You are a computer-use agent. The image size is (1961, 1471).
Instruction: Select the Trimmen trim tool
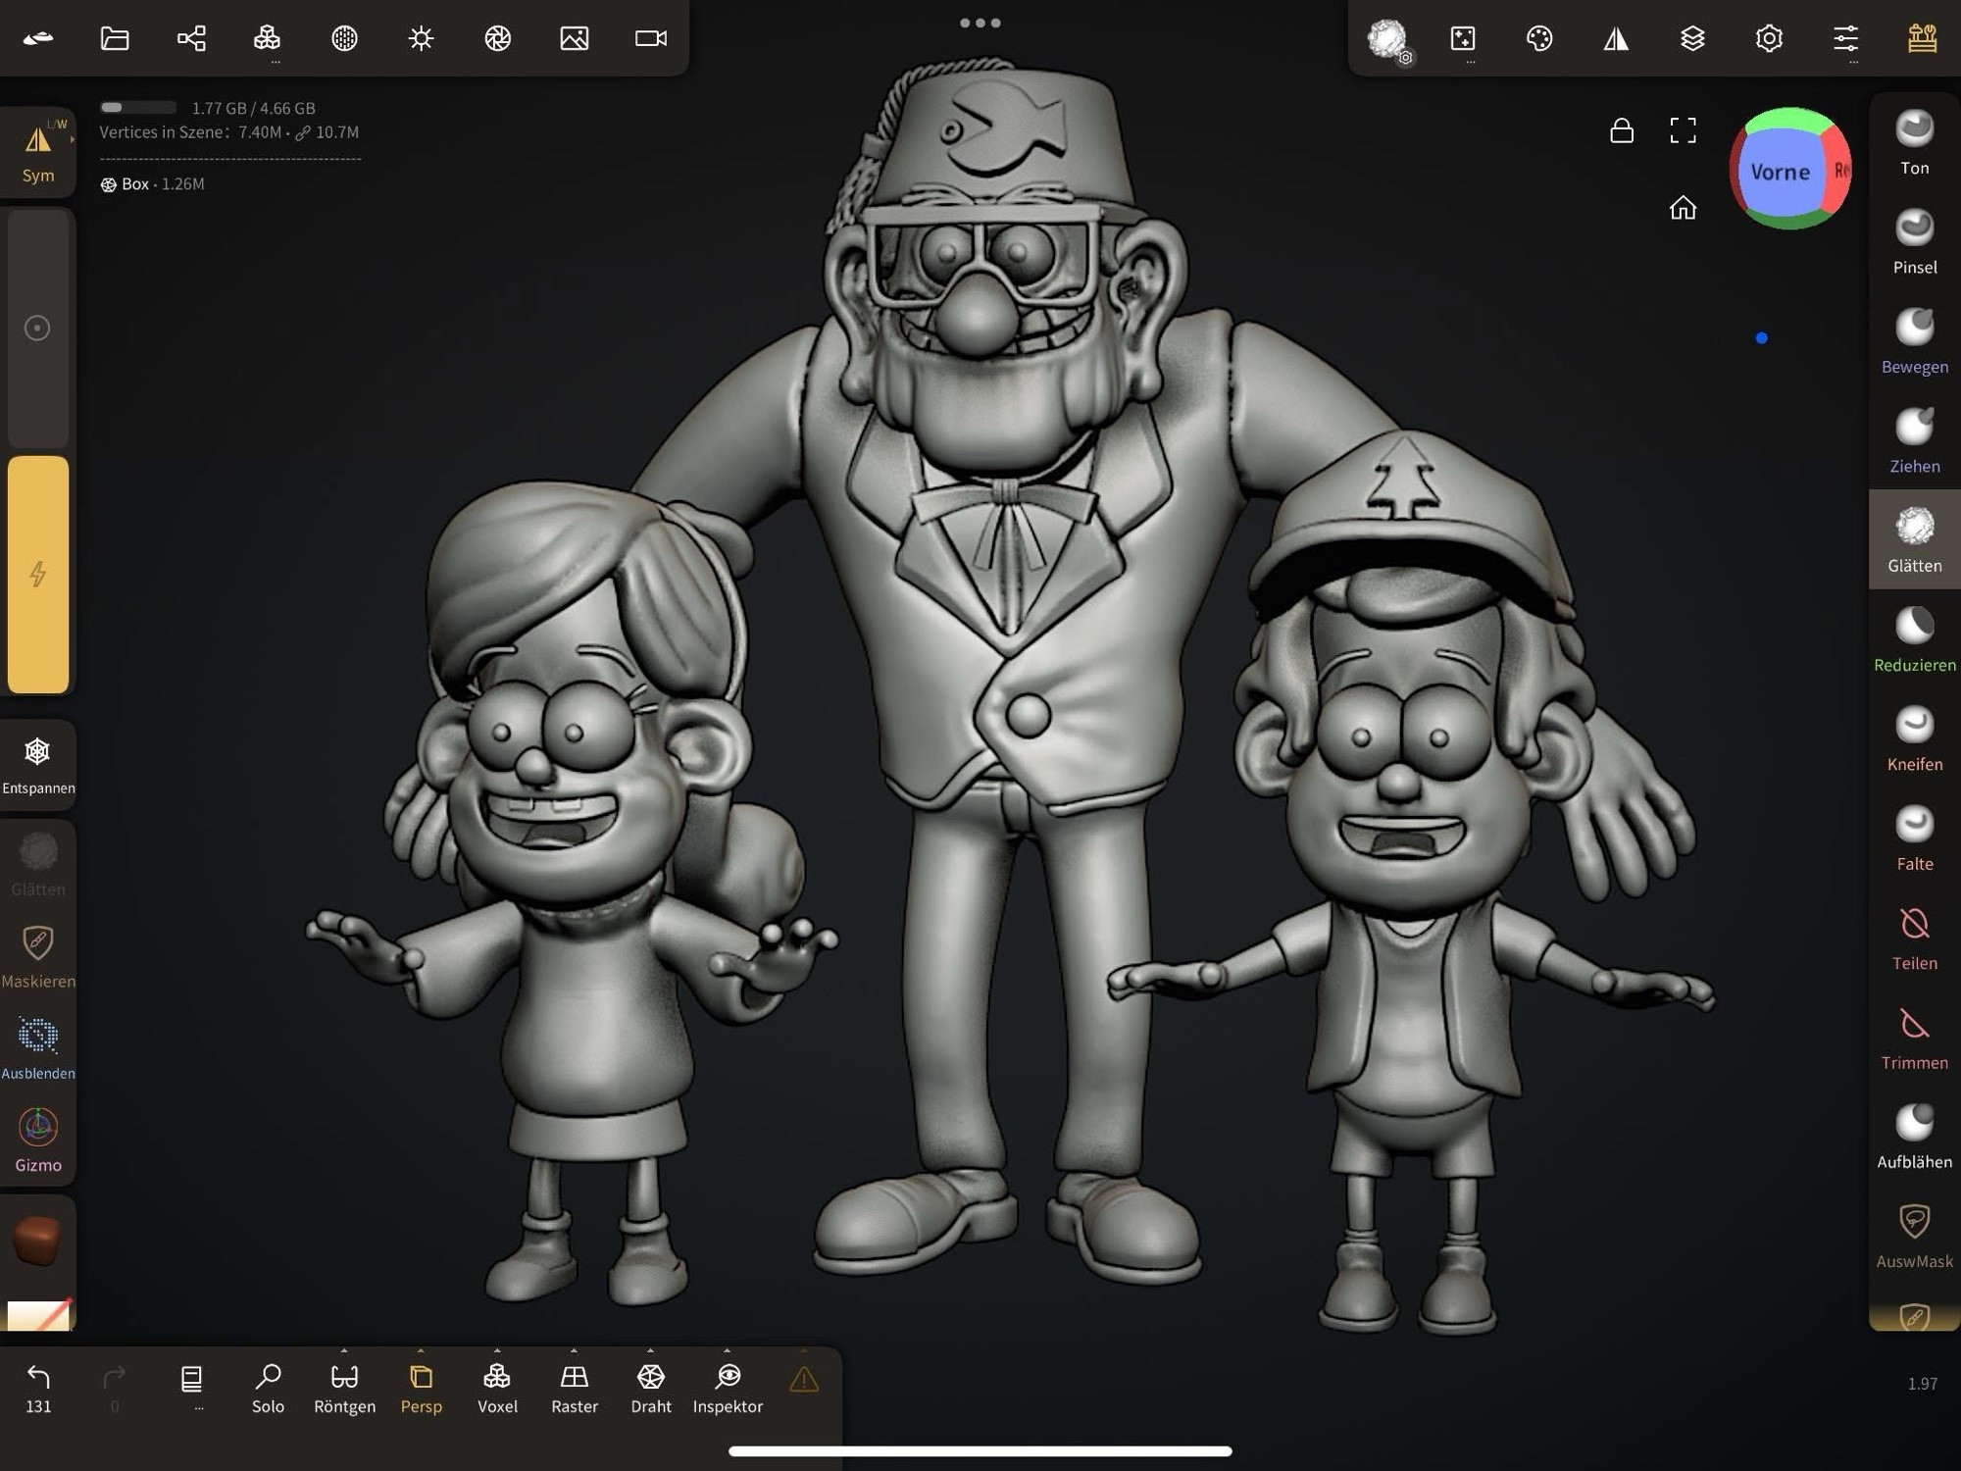pos(1914,1038)
